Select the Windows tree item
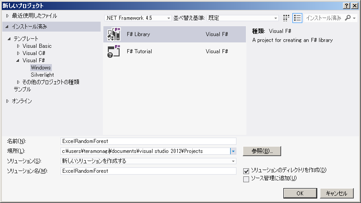This screenshot has height=203, width=361. [41, 68]
